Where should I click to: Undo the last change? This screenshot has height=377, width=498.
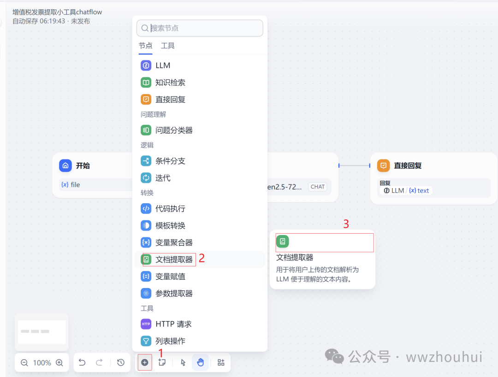pyautogui.click(x=82, y=363)
